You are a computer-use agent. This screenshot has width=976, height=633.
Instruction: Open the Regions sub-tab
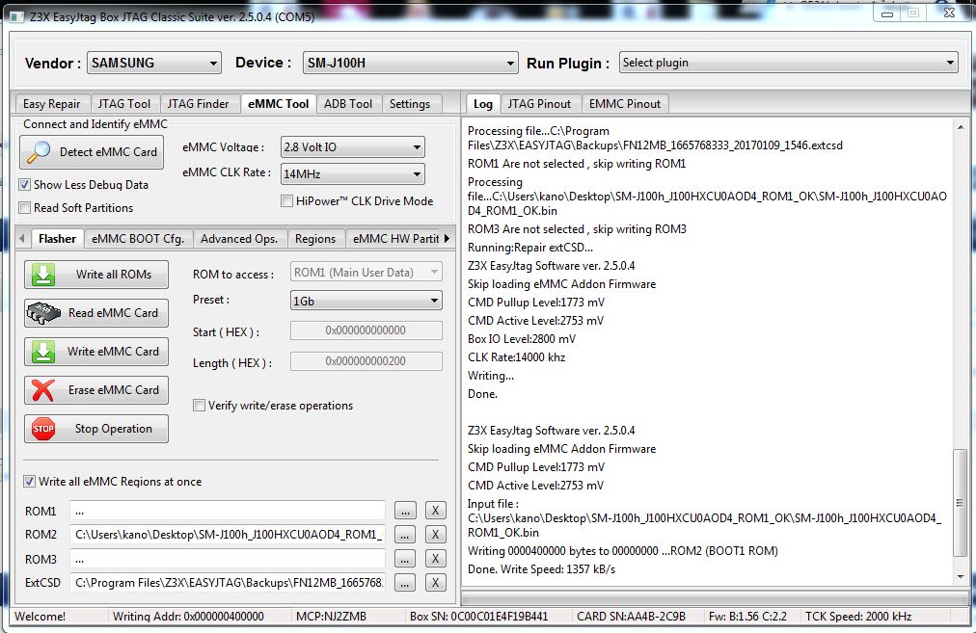pyautogui.click(x=315, y=239)
